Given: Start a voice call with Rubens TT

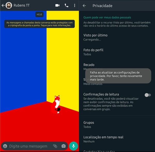Looking at the screenshot, I should [x=66, y=5].
